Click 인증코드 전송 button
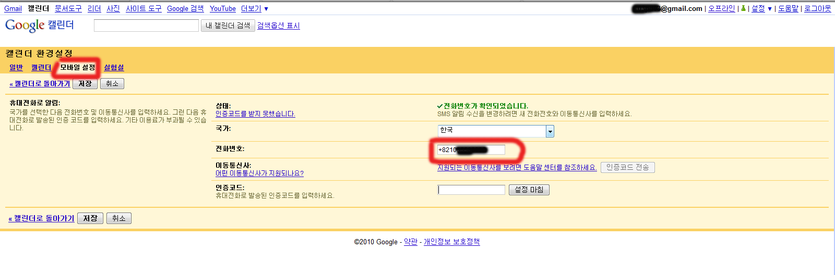Image resolution: width=835 pixels, height=275 pixels. (628, 167)
